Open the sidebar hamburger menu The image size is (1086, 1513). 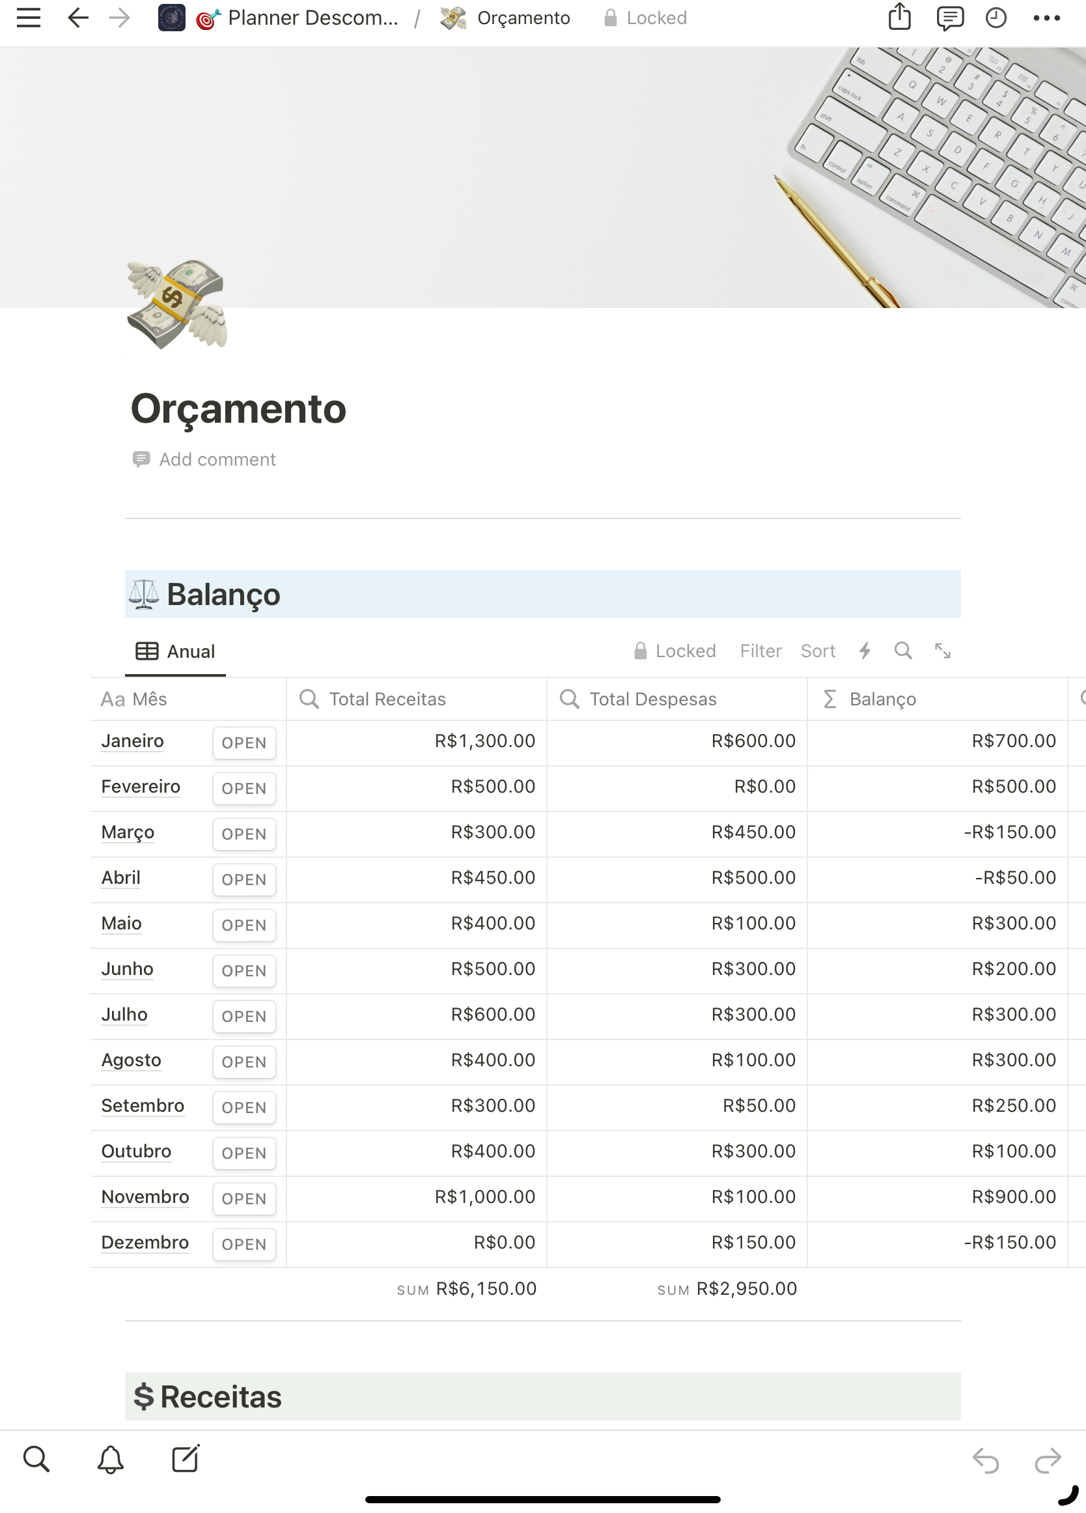click(29, 18)
